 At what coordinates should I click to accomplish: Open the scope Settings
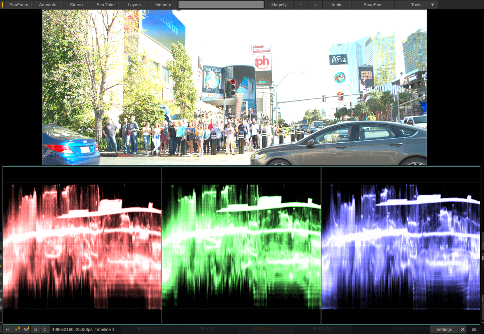(x=444, y=329)
